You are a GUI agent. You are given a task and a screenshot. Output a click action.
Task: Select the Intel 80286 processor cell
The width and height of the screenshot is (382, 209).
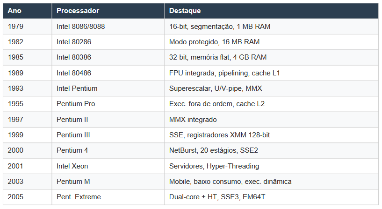(108, 42)
